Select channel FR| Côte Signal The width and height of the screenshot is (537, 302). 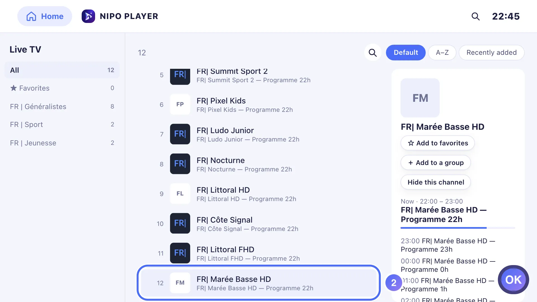pos(259,223)
